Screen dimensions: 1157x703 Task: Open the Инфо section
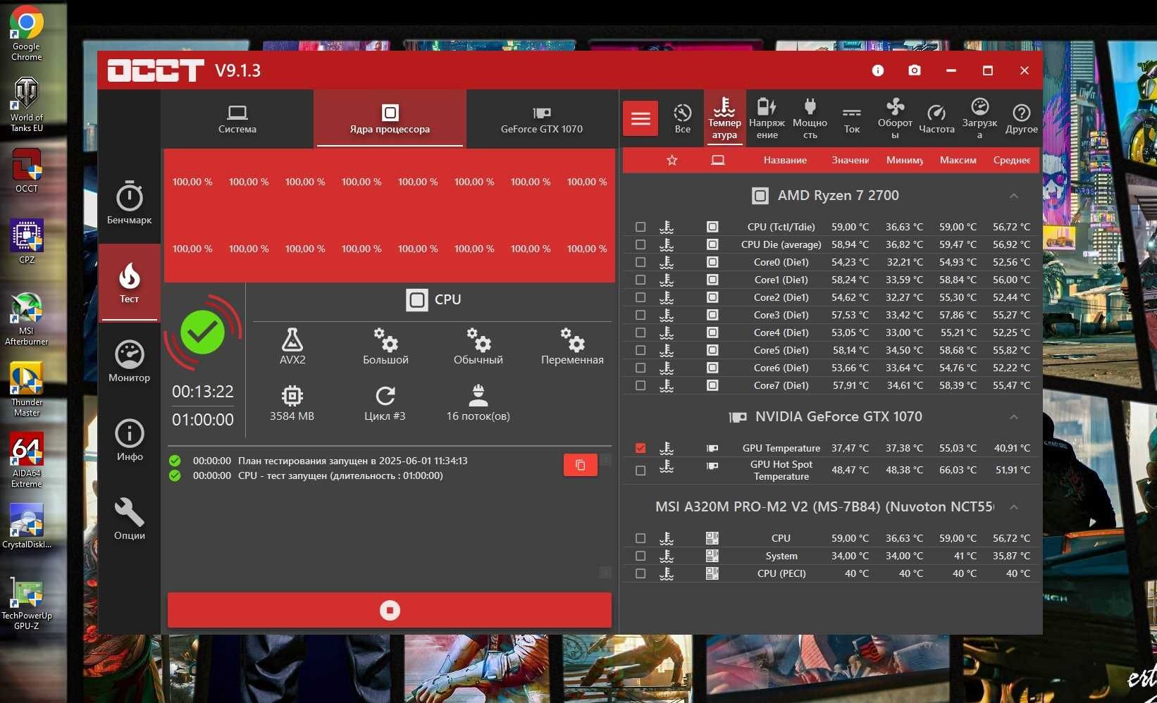130,440
